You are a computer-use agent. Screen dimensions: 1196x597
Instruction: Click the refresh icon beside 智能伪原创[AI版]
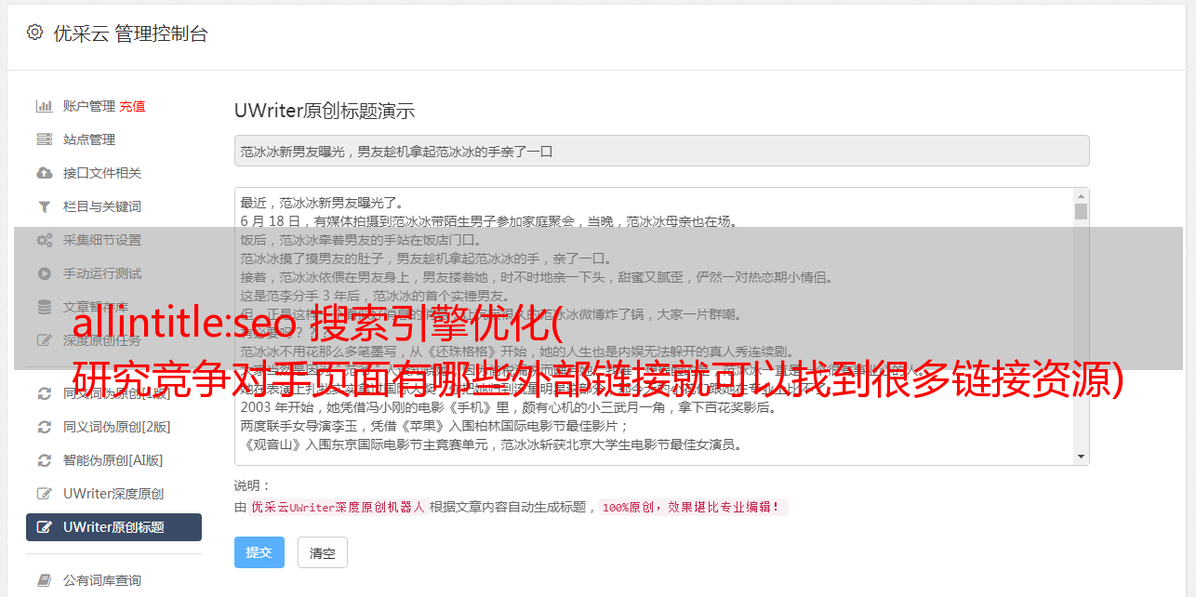tap(44, 460)
